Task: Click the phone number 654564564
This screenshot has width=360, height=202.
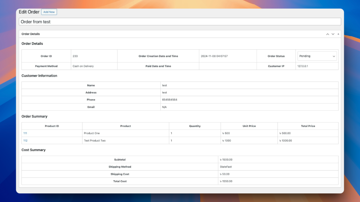Action: (169, 100)
